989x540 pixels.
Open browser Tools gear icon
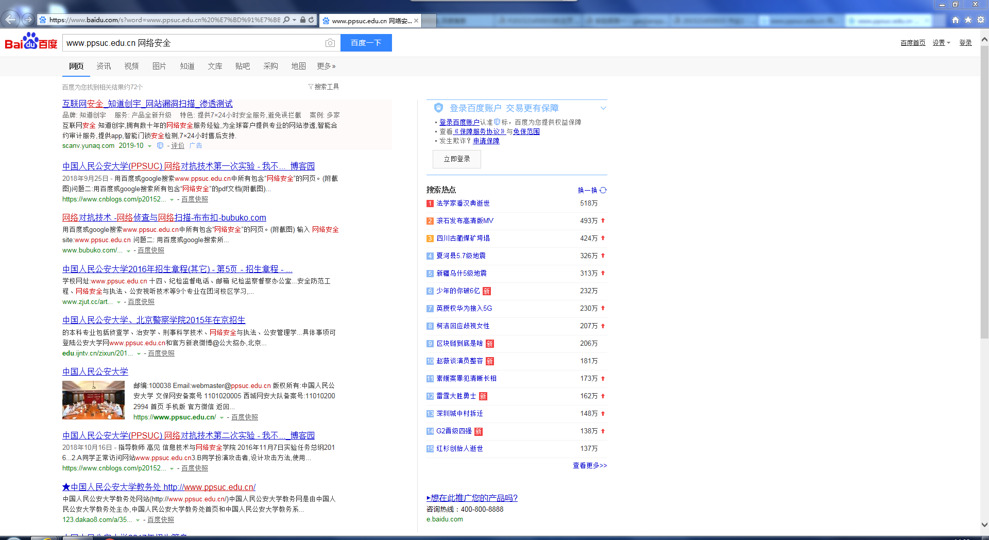[x=981, y=20]
